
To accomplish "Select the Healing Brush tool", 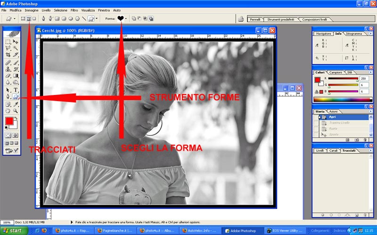I will coord(8,63).
